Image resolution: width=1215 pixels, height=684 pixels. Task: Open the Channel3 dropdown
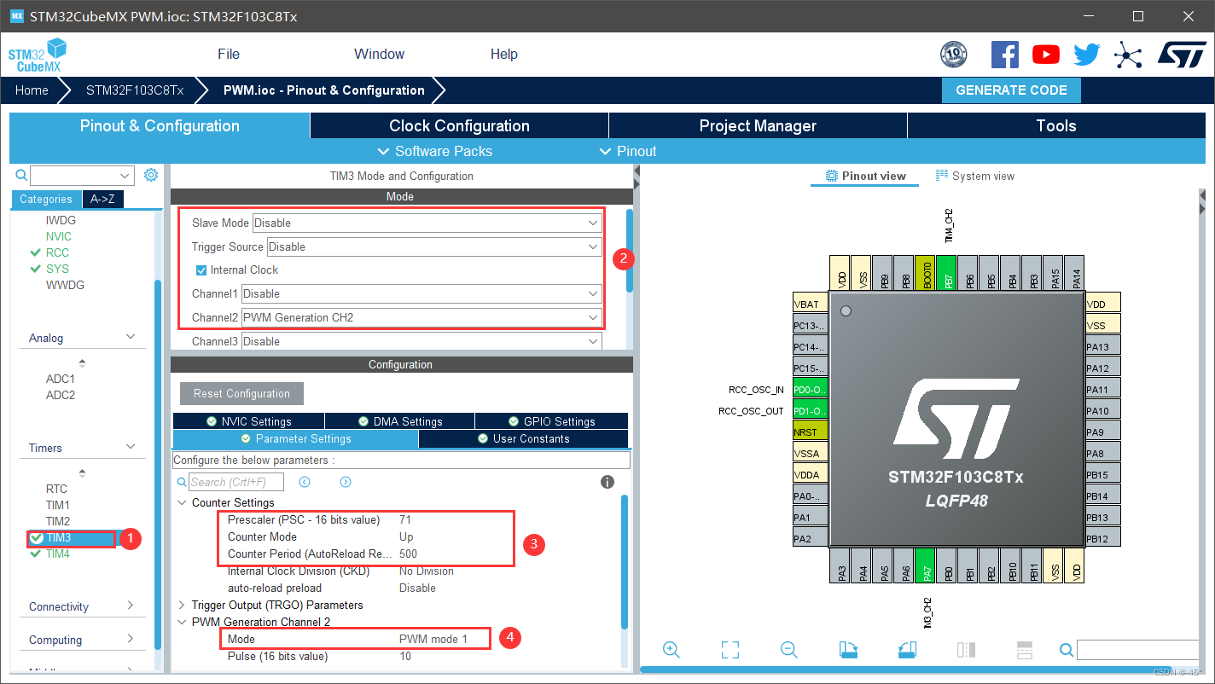coord(421,341)
